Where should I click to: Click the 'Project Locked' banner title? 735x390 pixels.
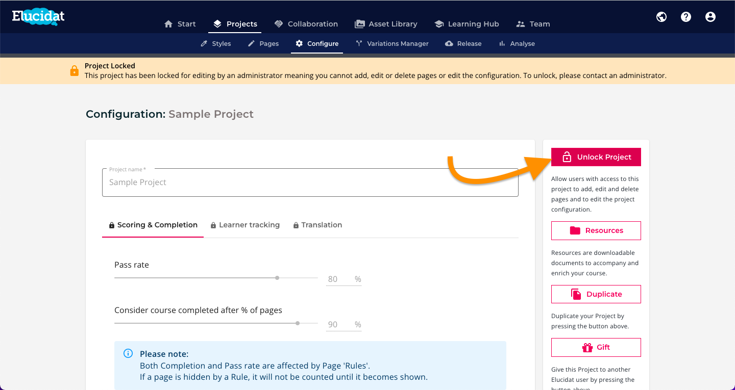point(110,66)
